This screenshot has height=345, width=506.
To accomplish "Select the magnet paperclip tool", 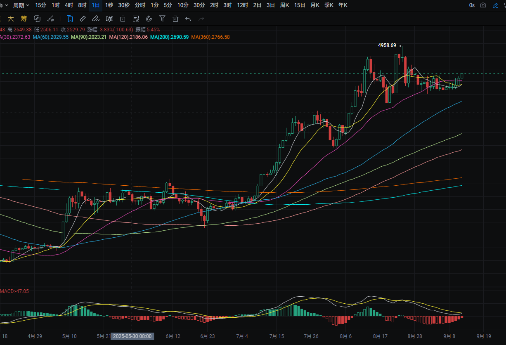I will 149,19.
